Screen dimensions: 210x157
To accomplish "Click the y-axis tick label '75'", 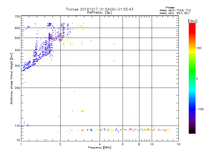I will (18, 140).
